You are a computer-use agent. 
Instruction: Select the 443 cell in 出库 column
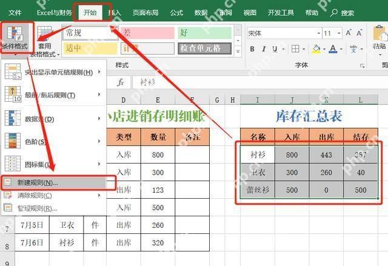326,155
